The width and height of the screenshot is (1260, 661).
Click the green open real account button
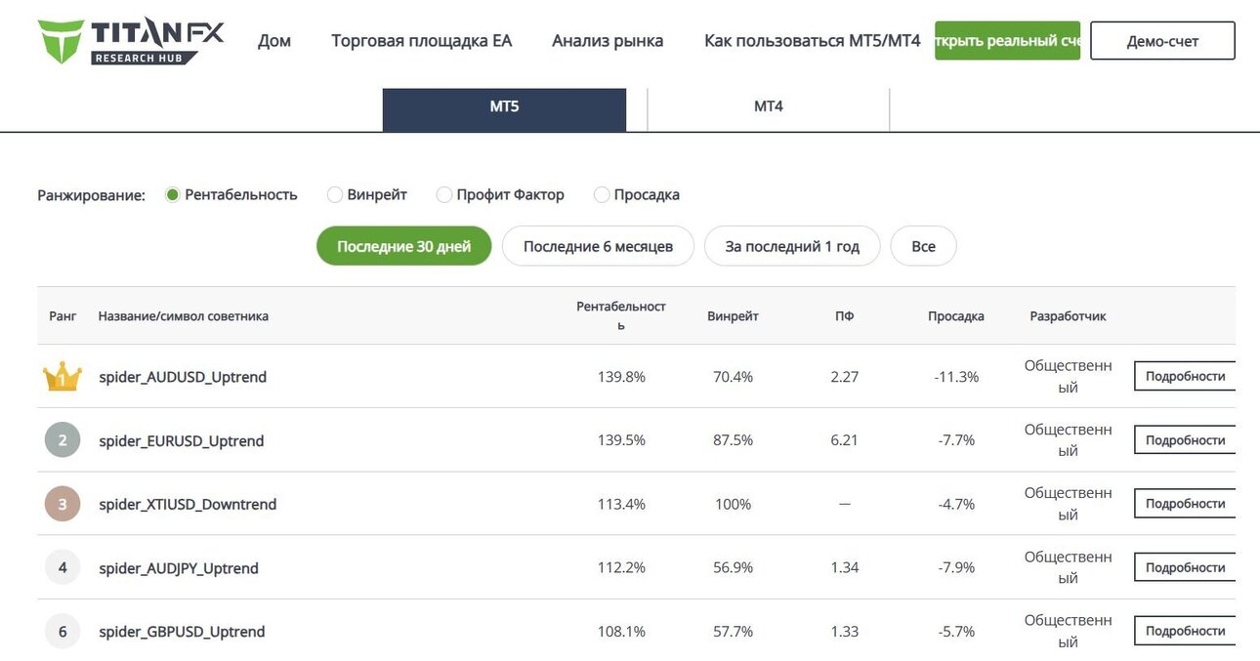point(1007,41)
